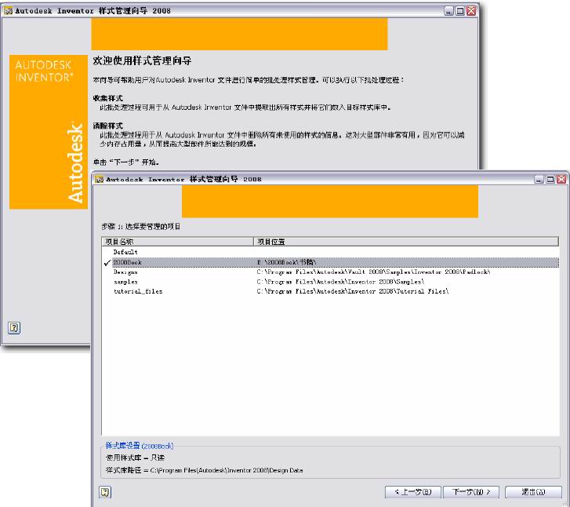
Task: Click the 项目位置 column header
Action: pyautogui.click(x=406, y=242)
